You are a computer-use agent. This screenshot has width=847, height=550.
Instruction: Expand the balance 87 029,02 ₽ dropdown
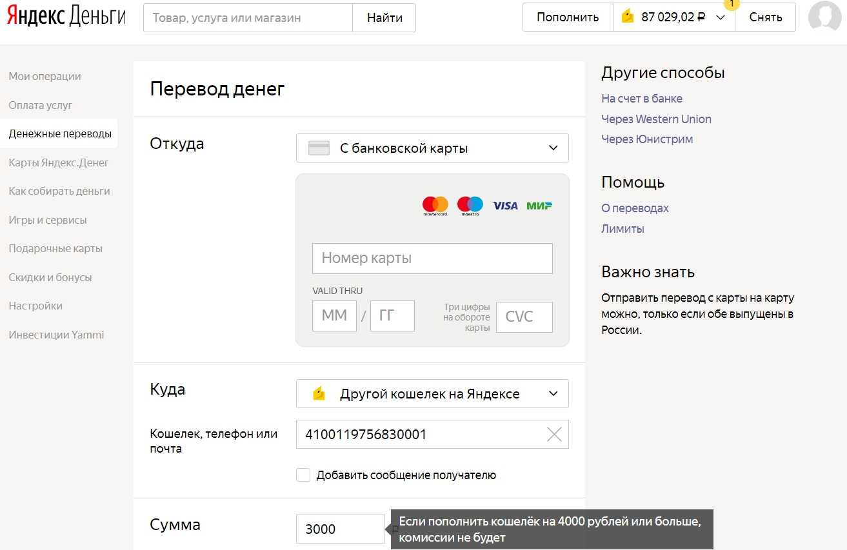tap(674, 17)
